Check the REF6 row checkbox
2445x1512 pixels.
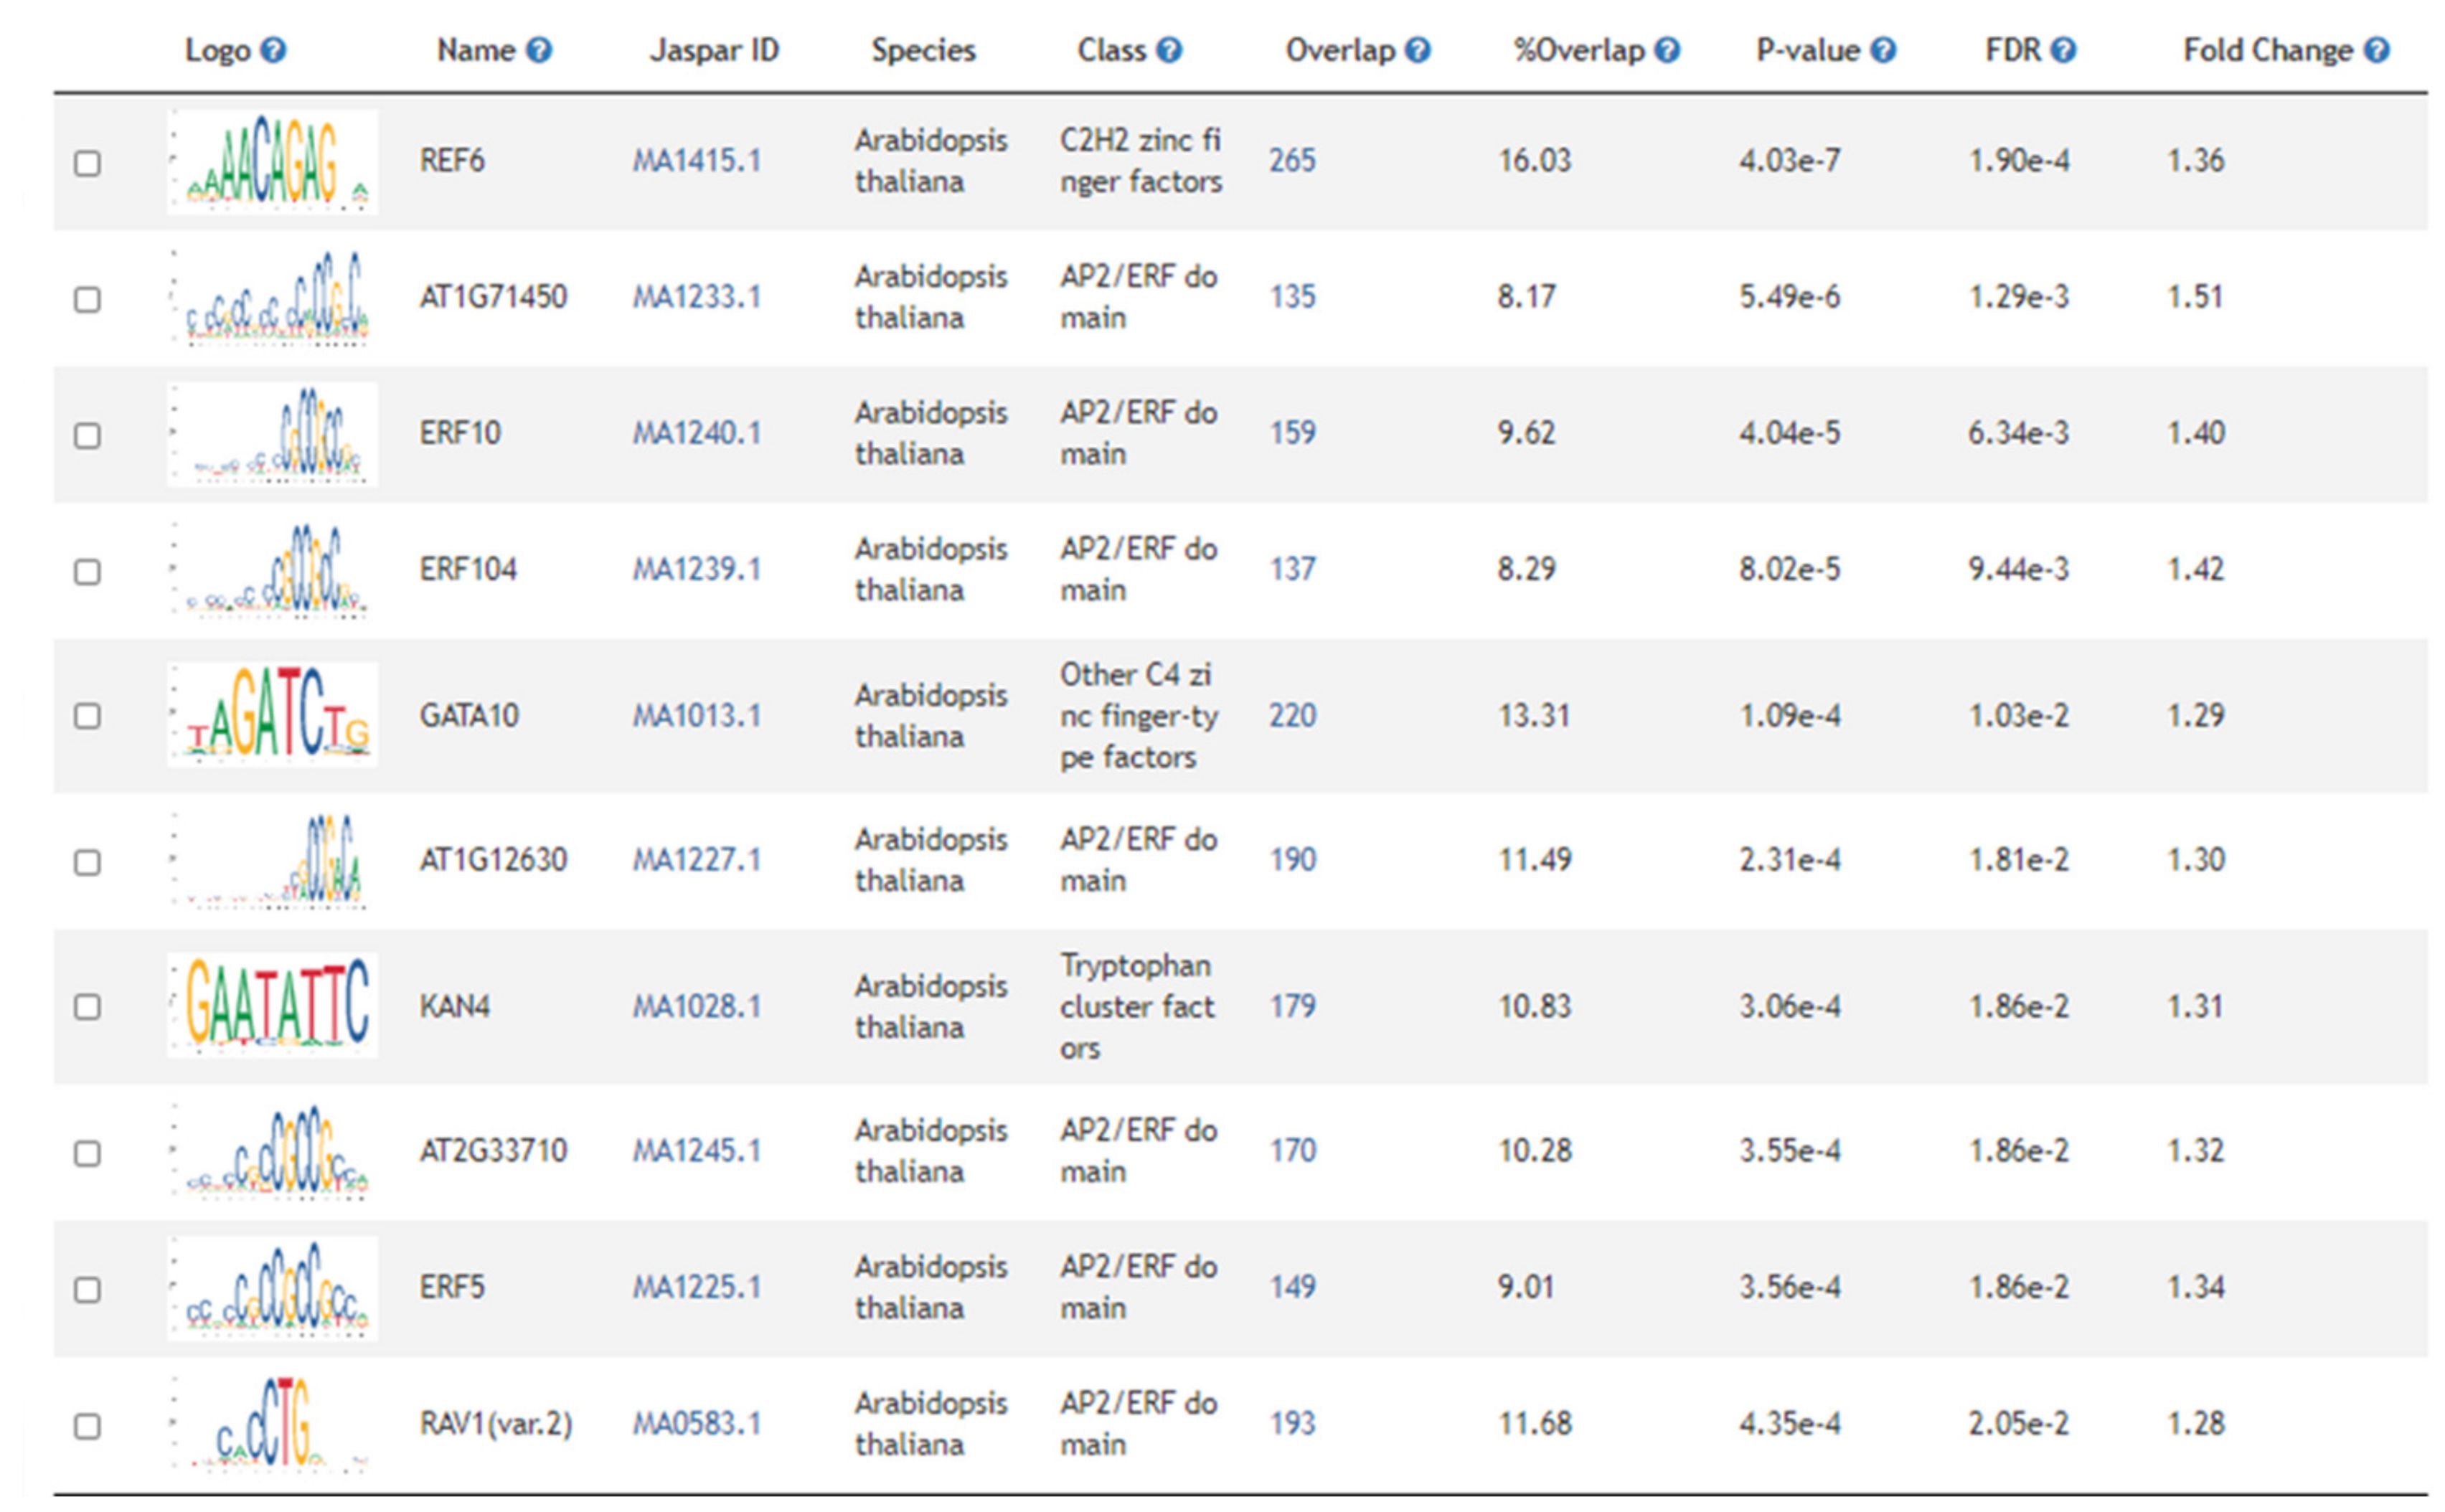coord(88,163)
